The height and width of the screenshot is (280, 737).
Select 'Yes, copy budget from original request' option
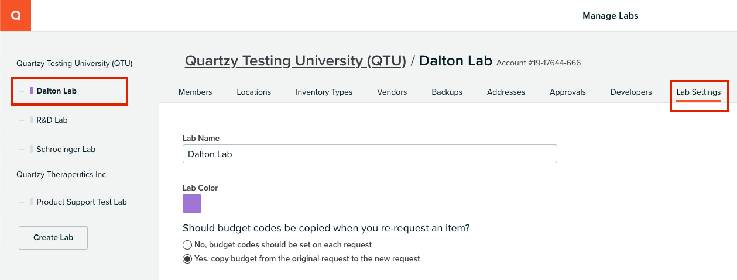click(x=187, y=258)
